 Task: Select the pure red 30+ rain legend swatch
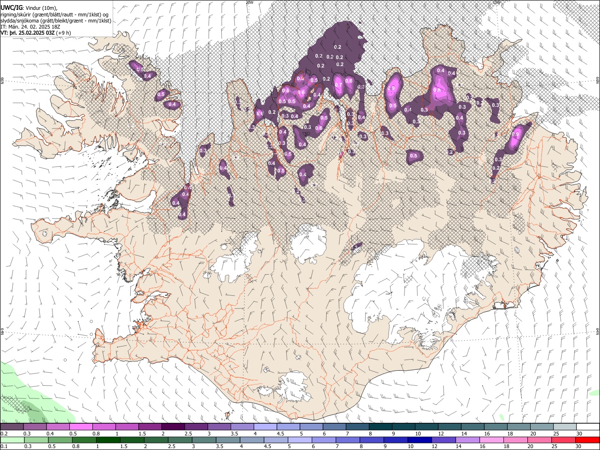(x=587, y=440)
